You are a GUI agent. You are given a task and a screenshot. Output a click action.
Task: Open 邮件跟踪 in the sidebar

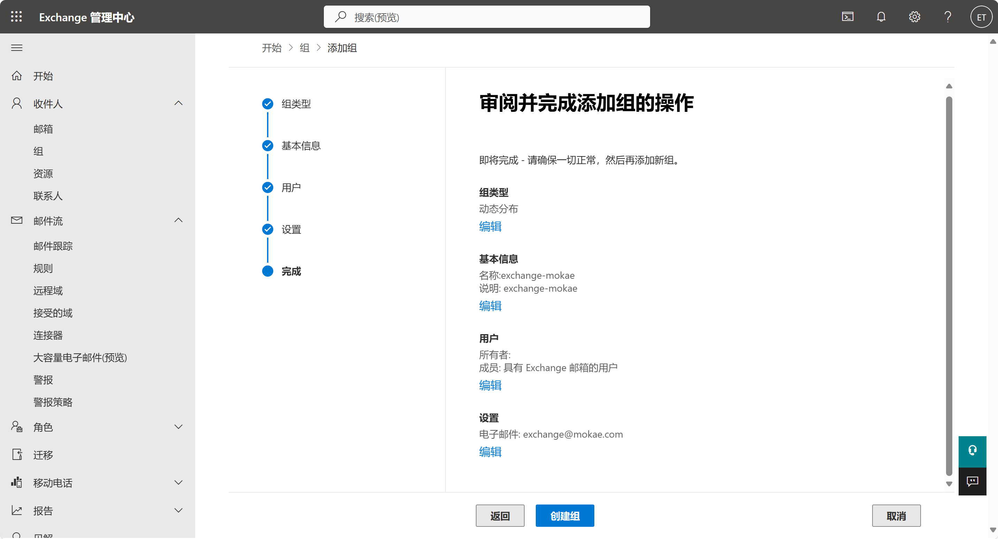pos(53,246)
